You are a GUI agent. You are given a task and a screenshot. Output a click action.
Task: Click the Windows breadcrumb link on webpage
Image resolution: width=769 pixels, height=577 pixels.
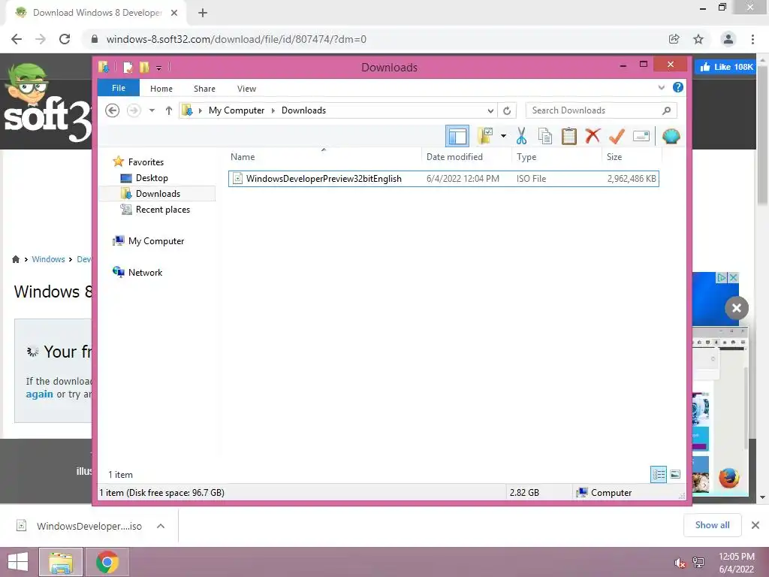[48, 259]
